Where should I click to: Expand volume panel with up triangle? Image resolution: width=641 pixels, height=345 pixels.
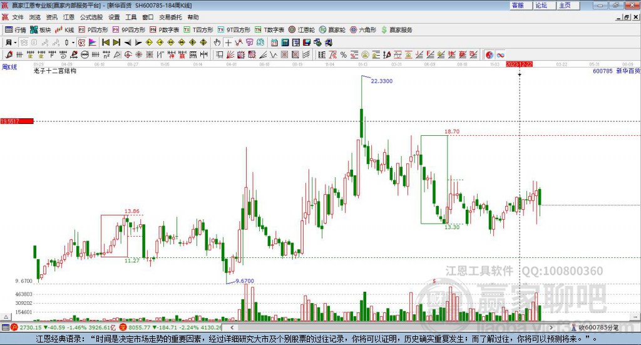[6, 317]
